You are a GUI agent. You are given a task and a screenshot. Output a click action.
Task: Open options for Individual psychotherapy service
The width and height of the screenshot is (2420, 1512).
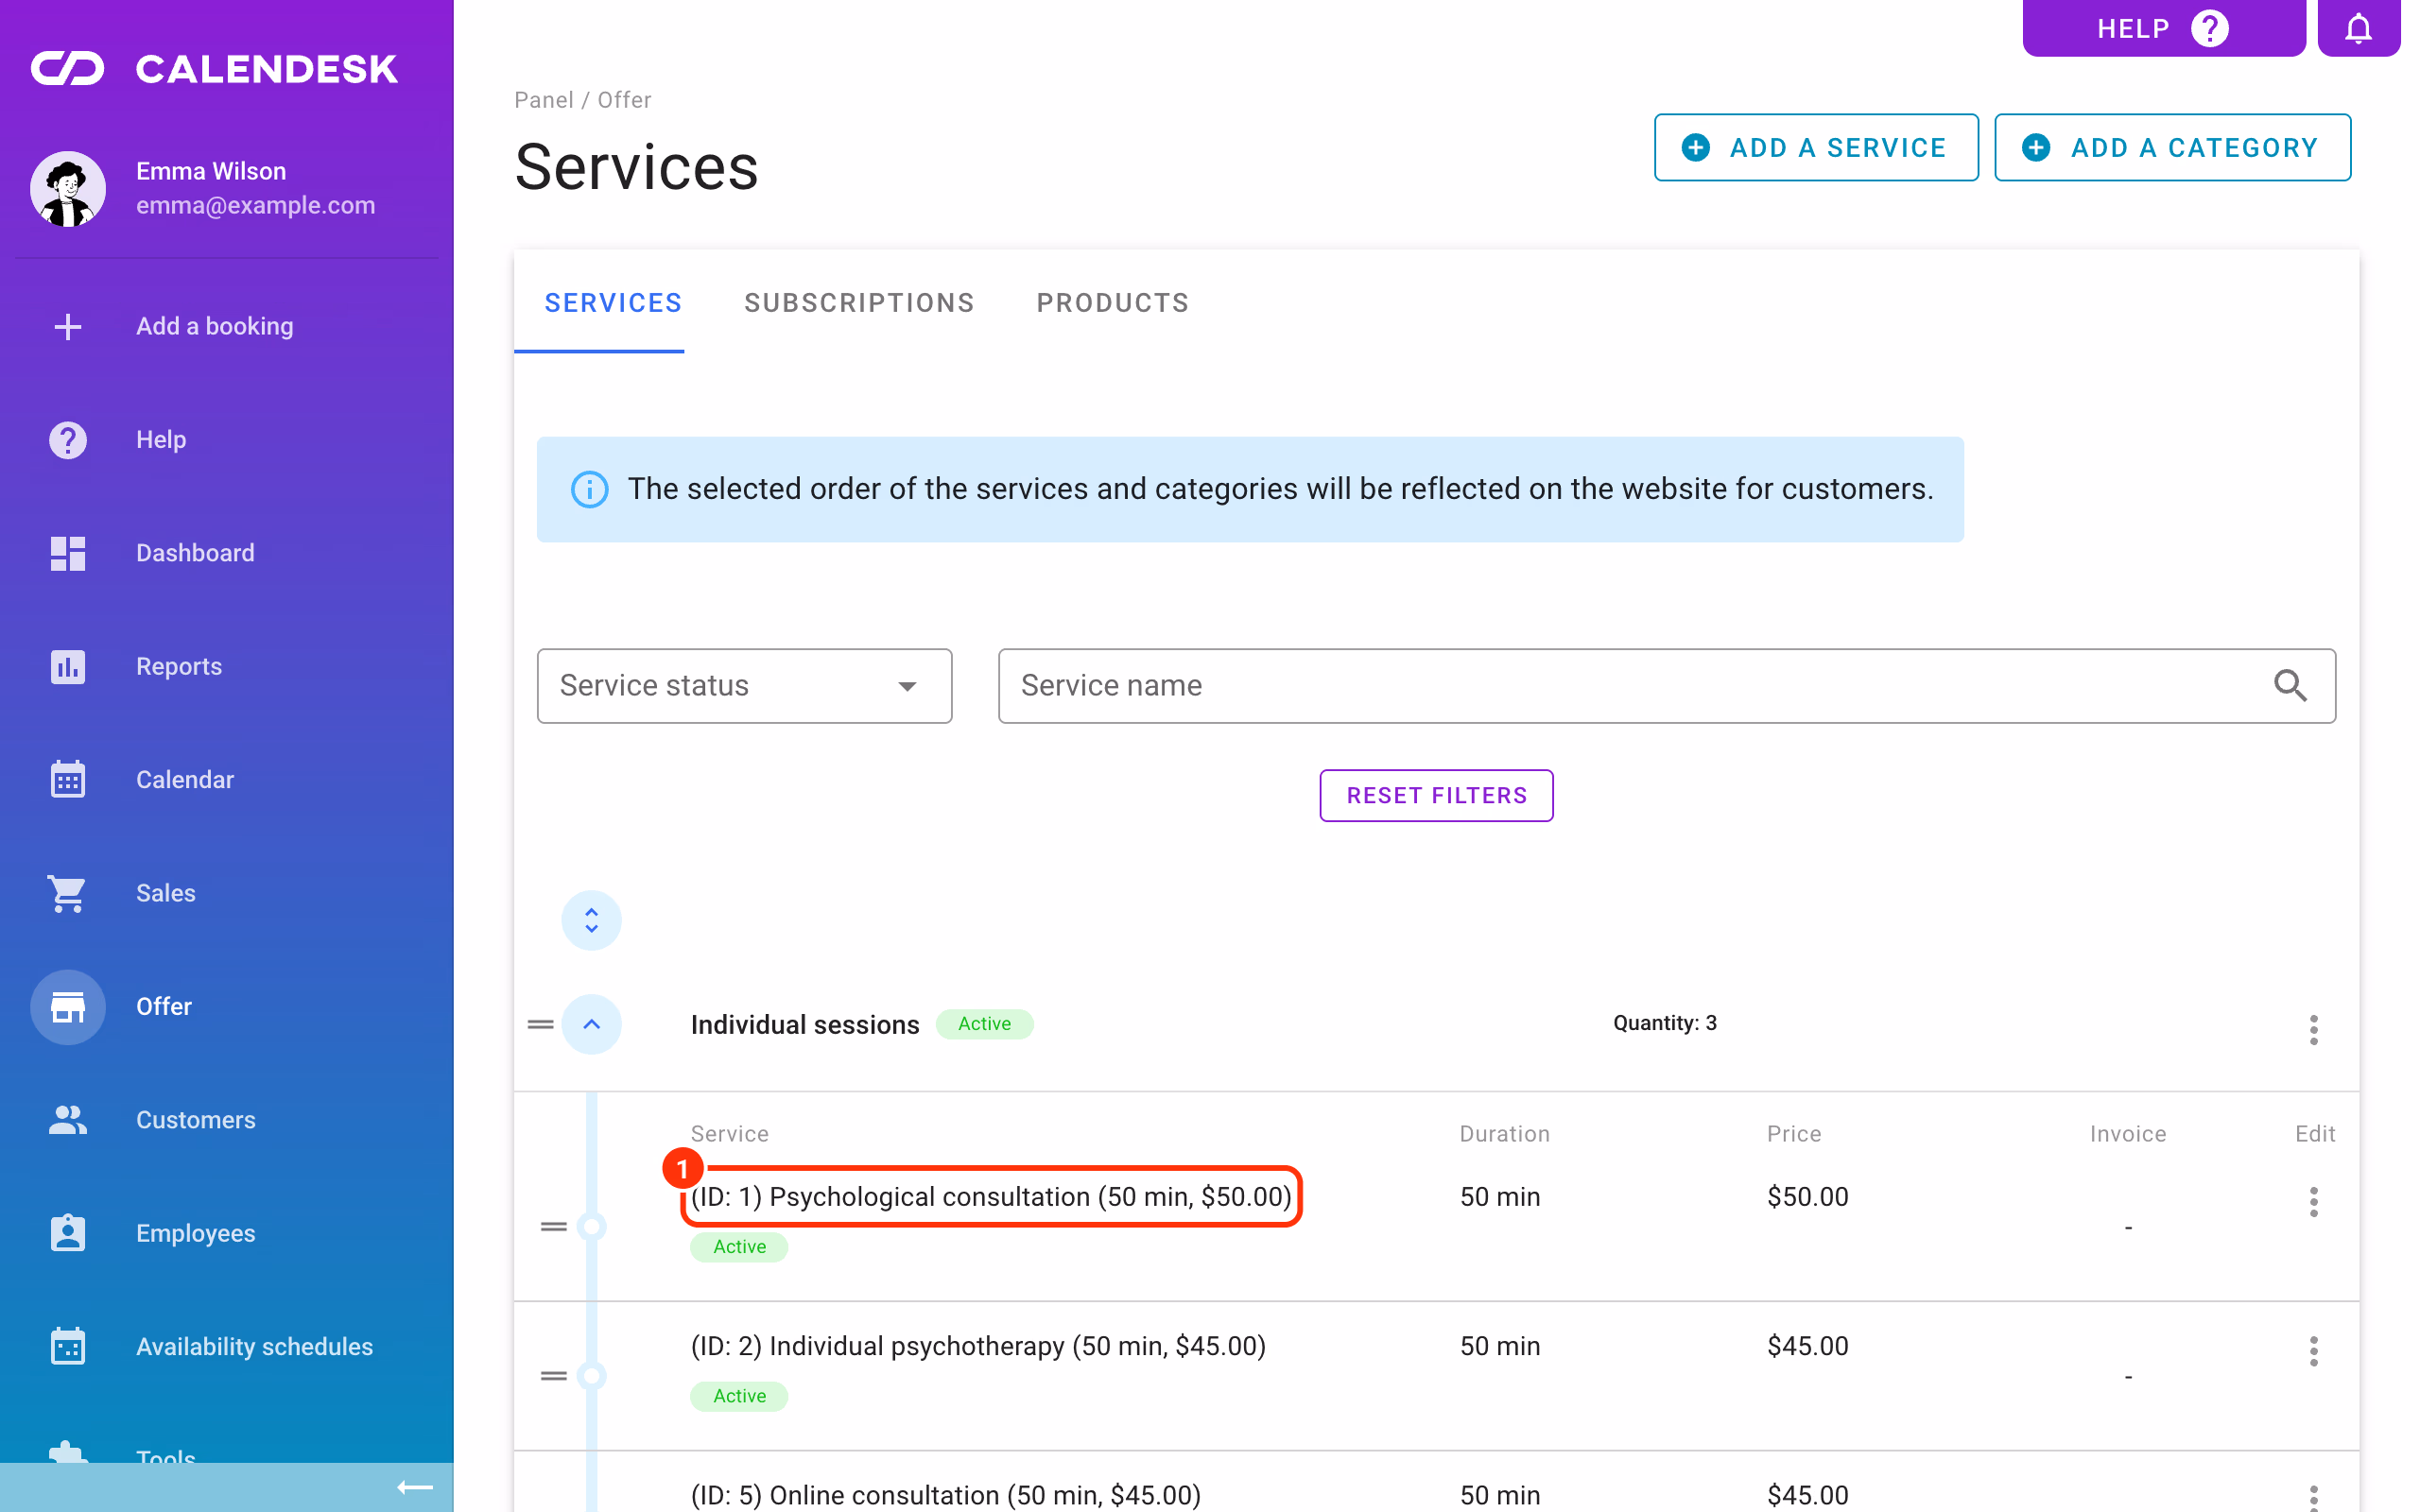click(x=2313, y=1351)
